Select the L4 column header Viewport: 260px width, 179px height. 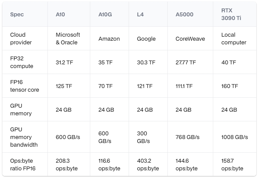click(x=140, y=15)
